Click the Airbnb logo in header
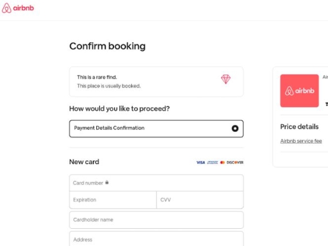Viewport: 328px width, 246px height. click(x=18, y=8)
